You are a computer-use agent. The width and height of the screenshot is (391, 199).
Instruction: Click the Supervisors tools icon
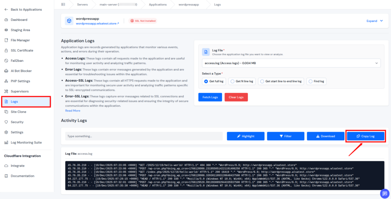click(x=6, y=91)
